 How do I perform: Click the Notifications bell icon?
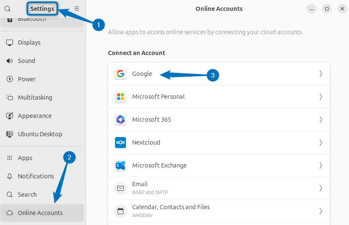click(x=10, y=176)
